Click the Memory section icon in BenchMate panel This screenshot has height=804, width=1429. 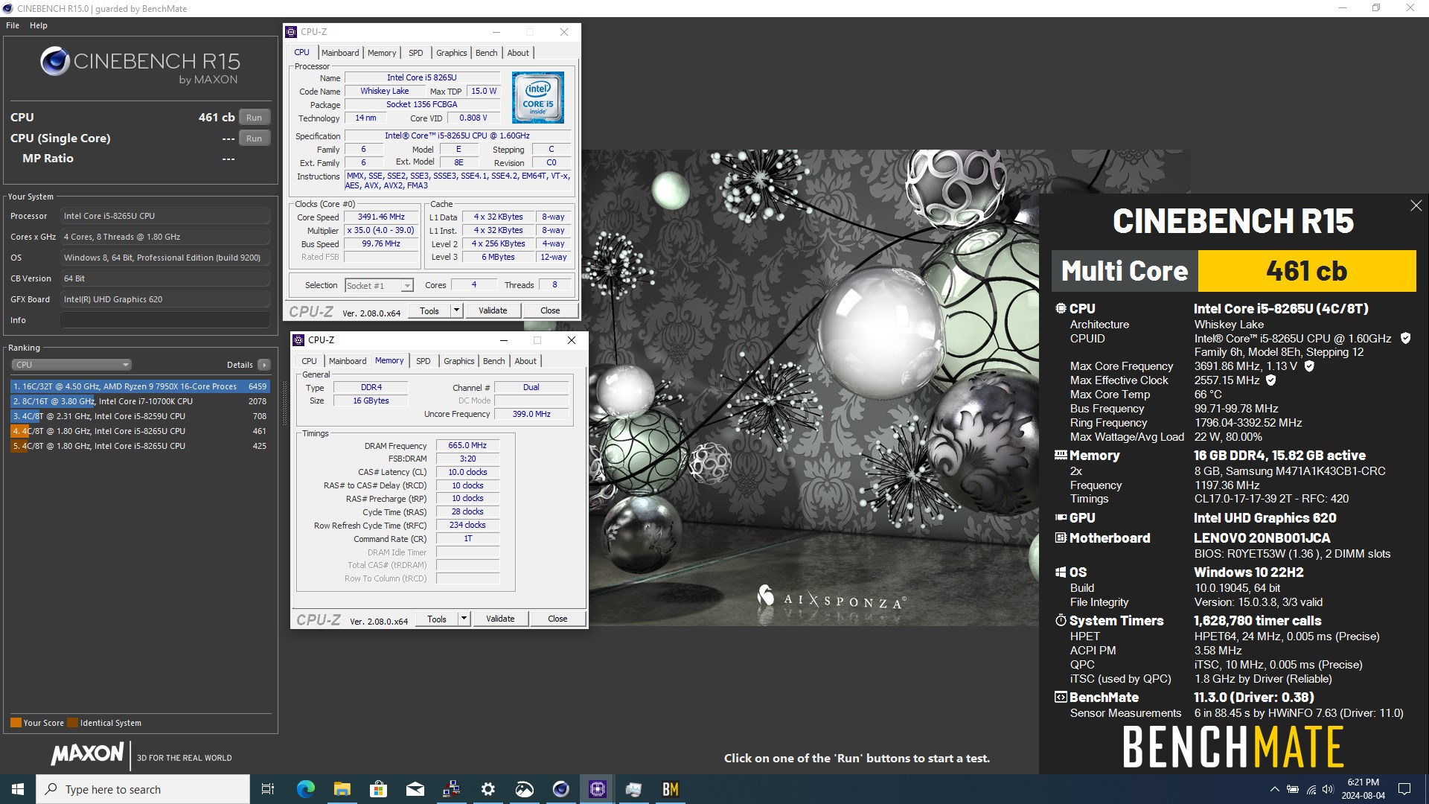click(x=1061, y=456)
